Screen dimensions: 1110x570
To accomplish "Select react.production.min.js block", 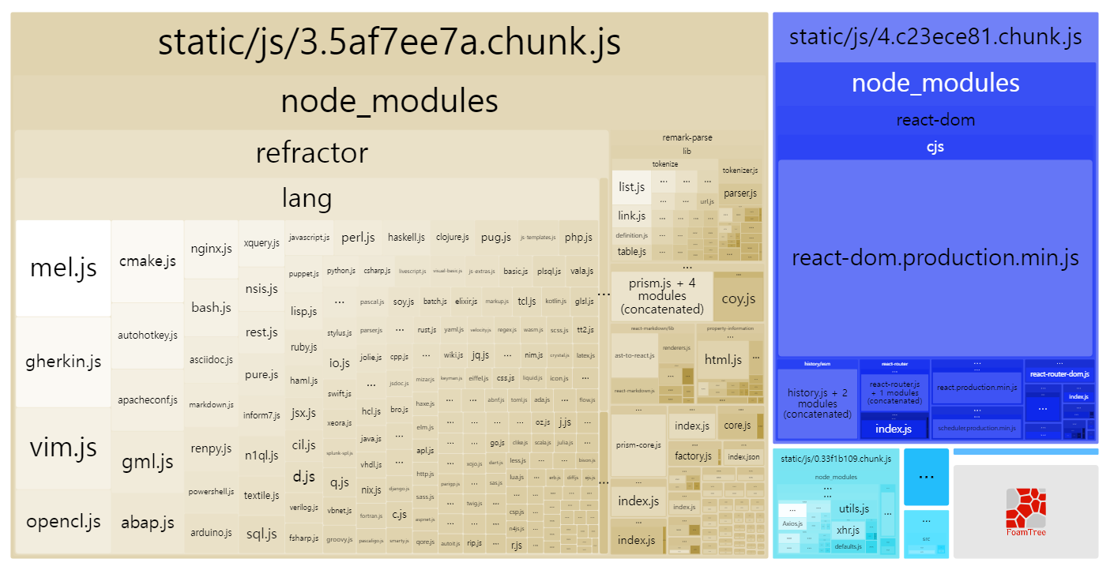I will point(977,388).
